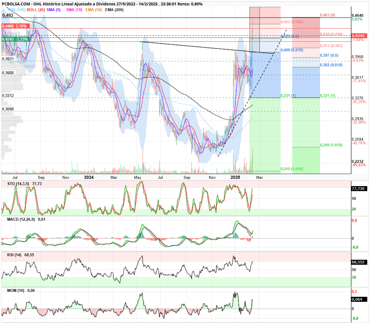This screenshot has width=370, height=324.
Task: Select the SMA (100) legend label
Action: coord(17,10)
